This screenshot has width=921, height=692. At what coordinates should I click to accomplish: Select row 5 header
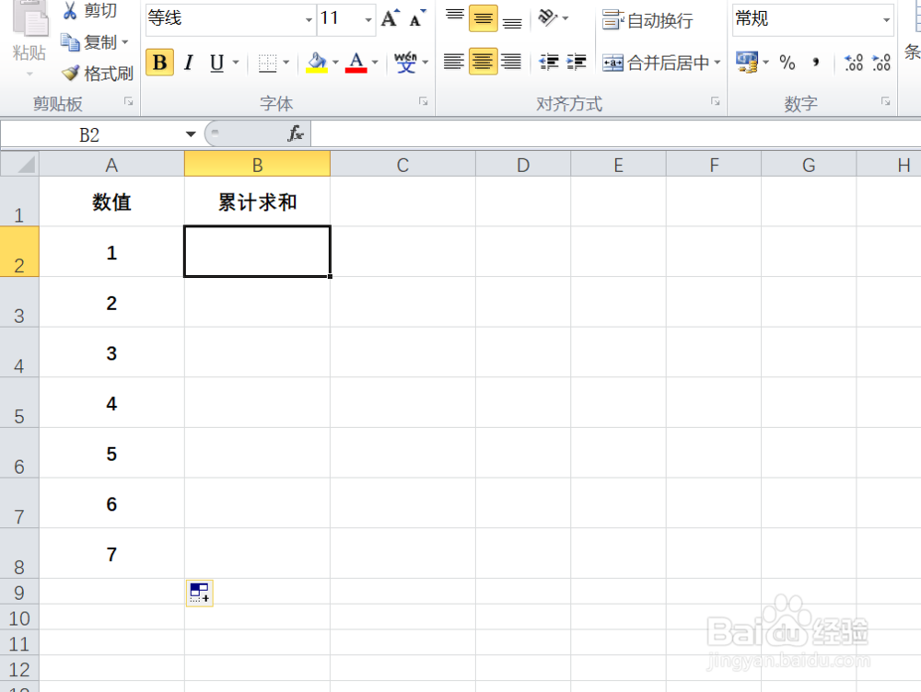coord(19,403)
